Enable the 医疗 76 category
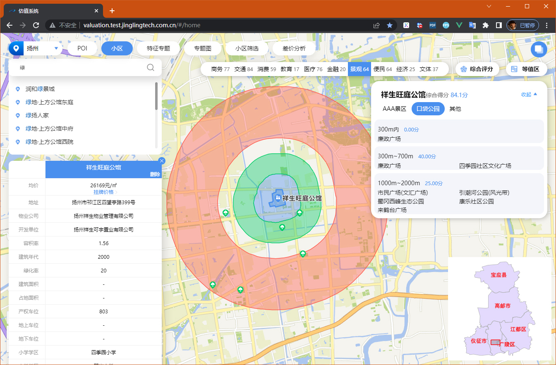The height and width of the screenshot is (365, 556). pyautogui.click(x=314, y=69)
